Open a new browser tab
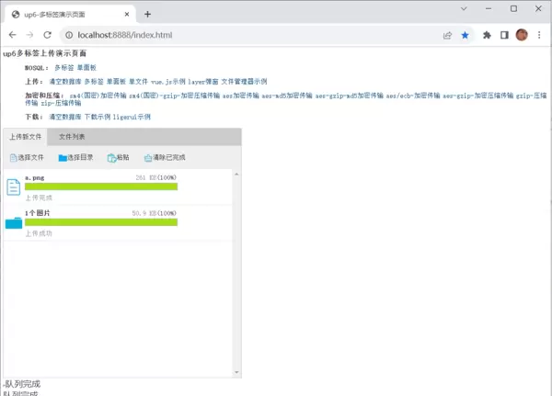 click(x=147, y=14)
